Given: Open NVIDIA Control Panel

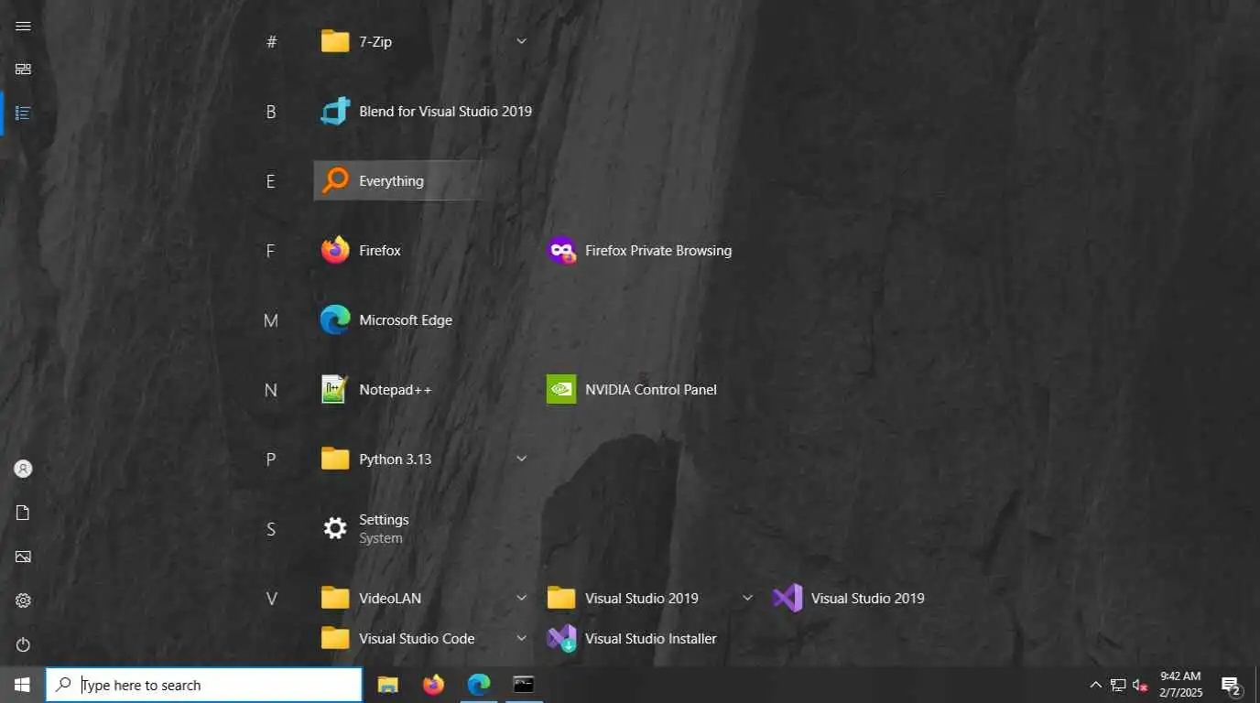Looking at the screenshot, I should click(x=652, y=390).
